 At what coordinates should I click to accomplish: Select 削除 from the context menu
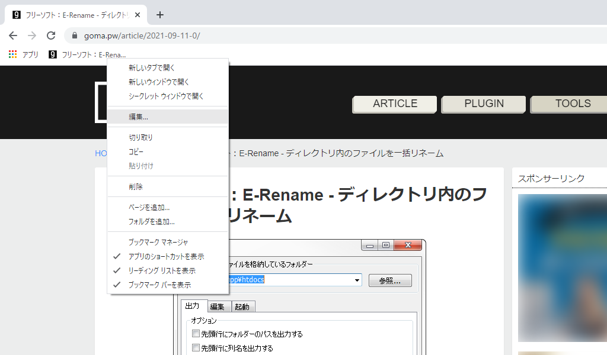point(136,186)
